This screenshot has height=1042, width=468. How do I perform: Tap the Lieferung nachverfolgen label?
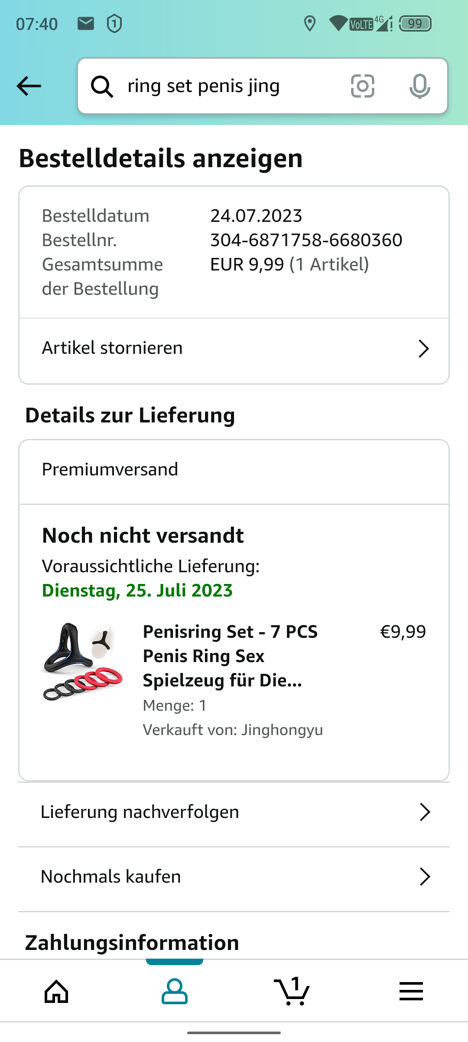pyautogui.click(x=140, y=812)
